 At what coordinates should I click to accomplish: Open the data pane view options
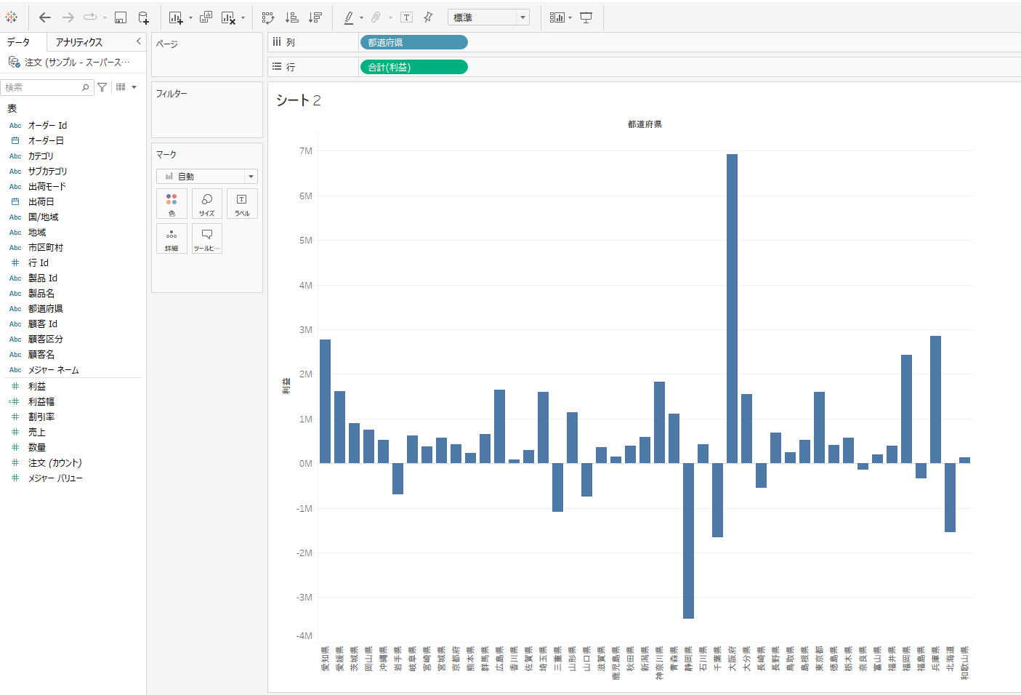(126, 87)
